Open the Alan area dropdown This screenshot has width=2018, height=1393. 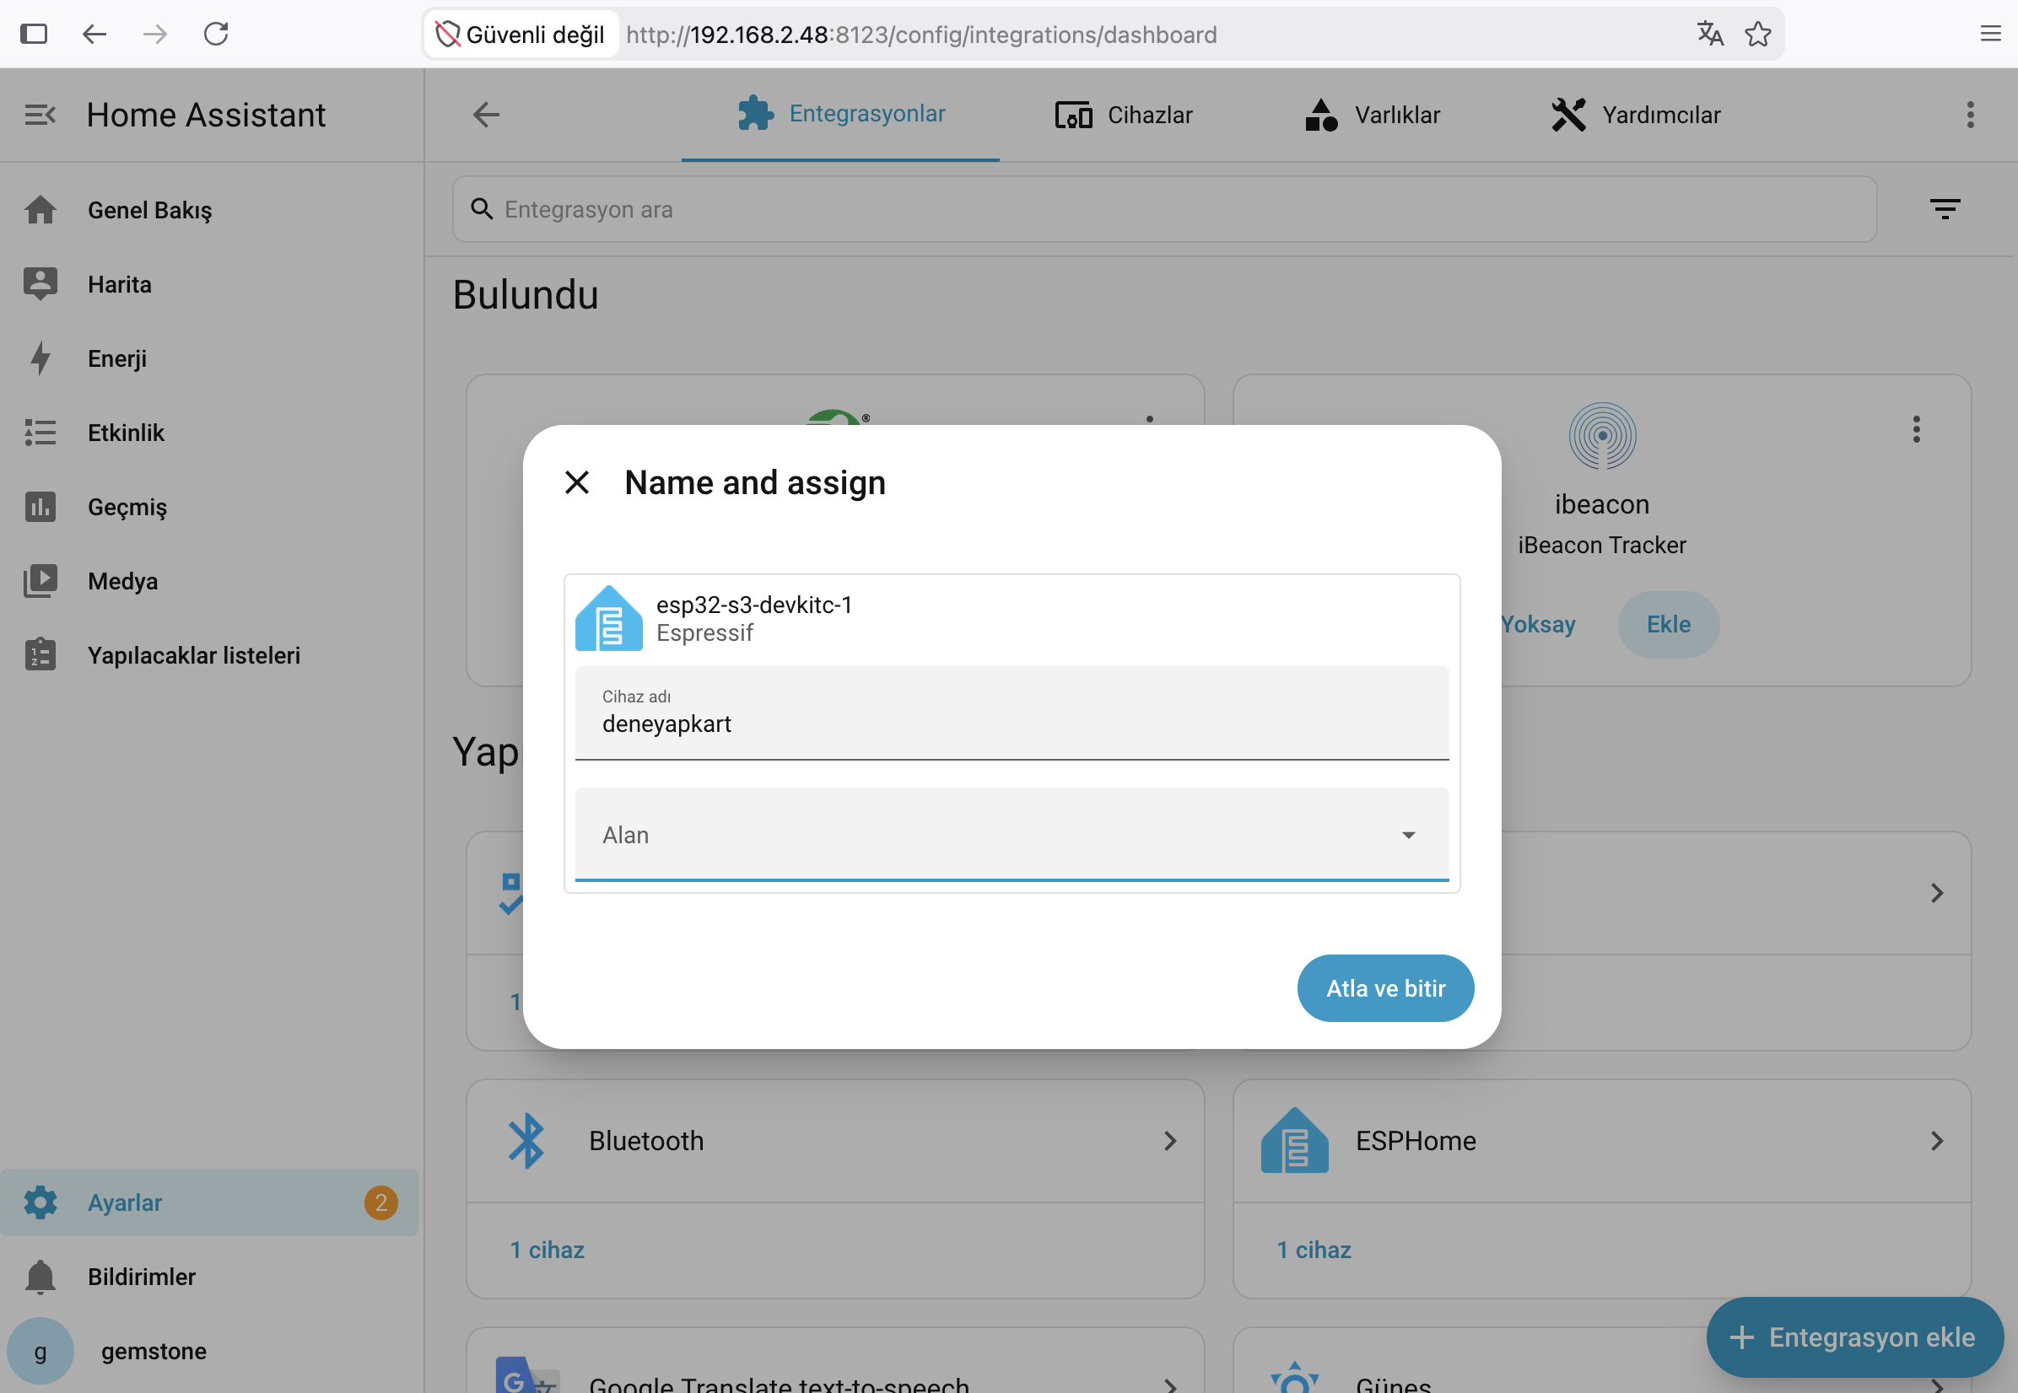[1012, 835]
